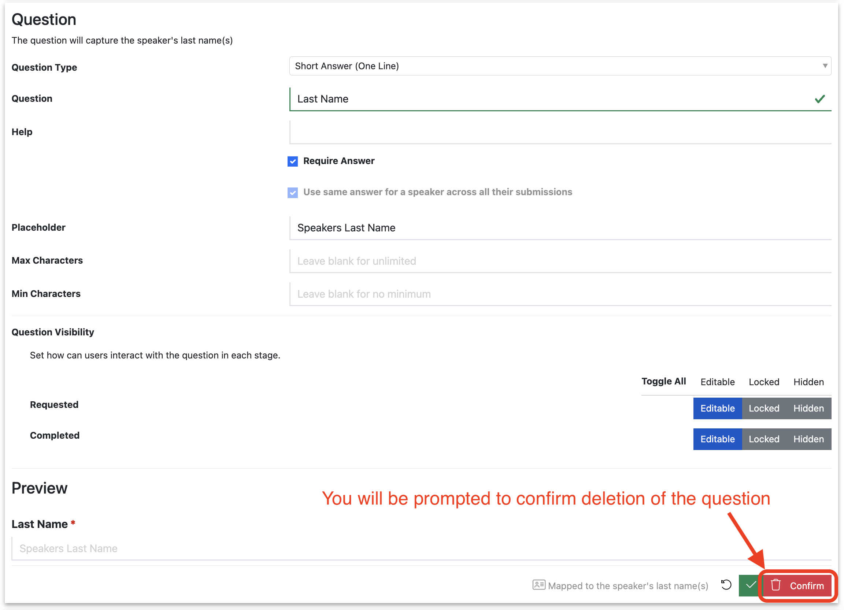Click the Min Characters input
Image resolution: width=844 pixels, height=610 pixels.
click(x=560, y=294)
